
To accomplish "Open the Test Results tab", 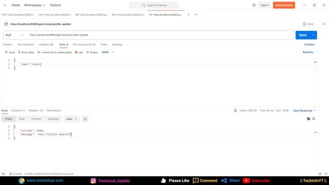I will coord(53,110).
